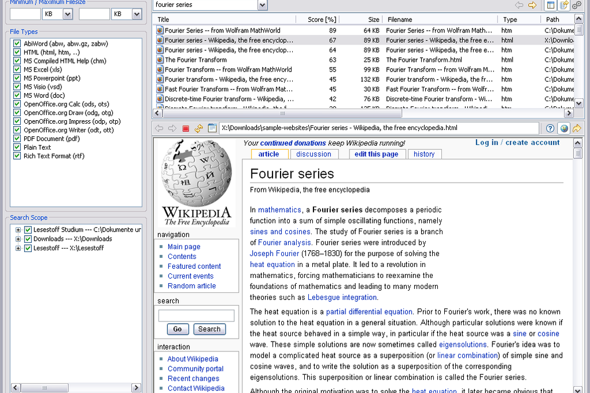
Task: Refresh the preview page
Action: pos(198,128)
